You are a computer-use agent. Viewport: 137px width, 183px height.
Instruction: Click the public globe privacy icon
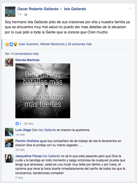tap(26, 15)
